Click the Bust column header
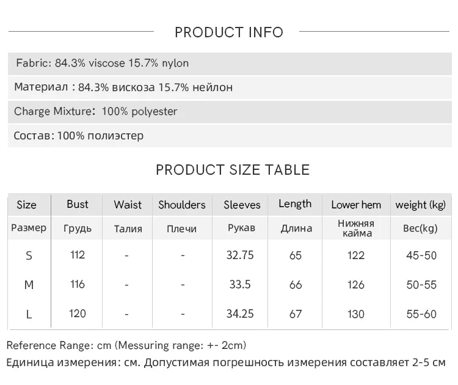The height and width of the screenshot is (385, 458). tap(78, 204)
